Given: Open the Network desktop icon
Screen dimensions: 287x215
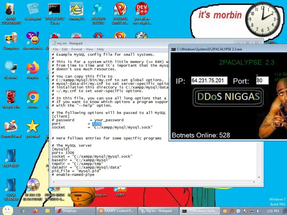Looking at the screenshot, I should tap(11, 70).
